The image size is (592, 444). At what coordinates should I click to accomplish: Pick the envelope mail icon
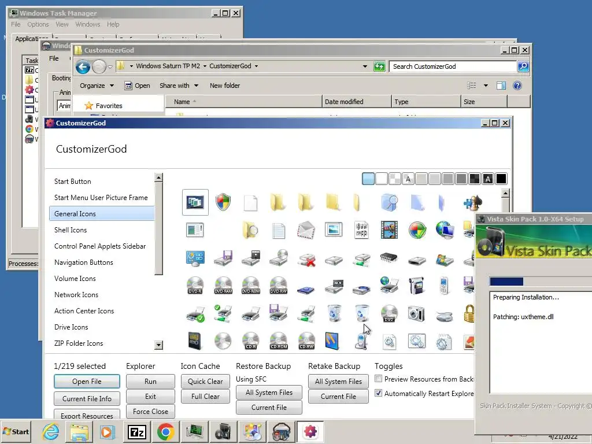pyautogui.click(x=306, y=230)
